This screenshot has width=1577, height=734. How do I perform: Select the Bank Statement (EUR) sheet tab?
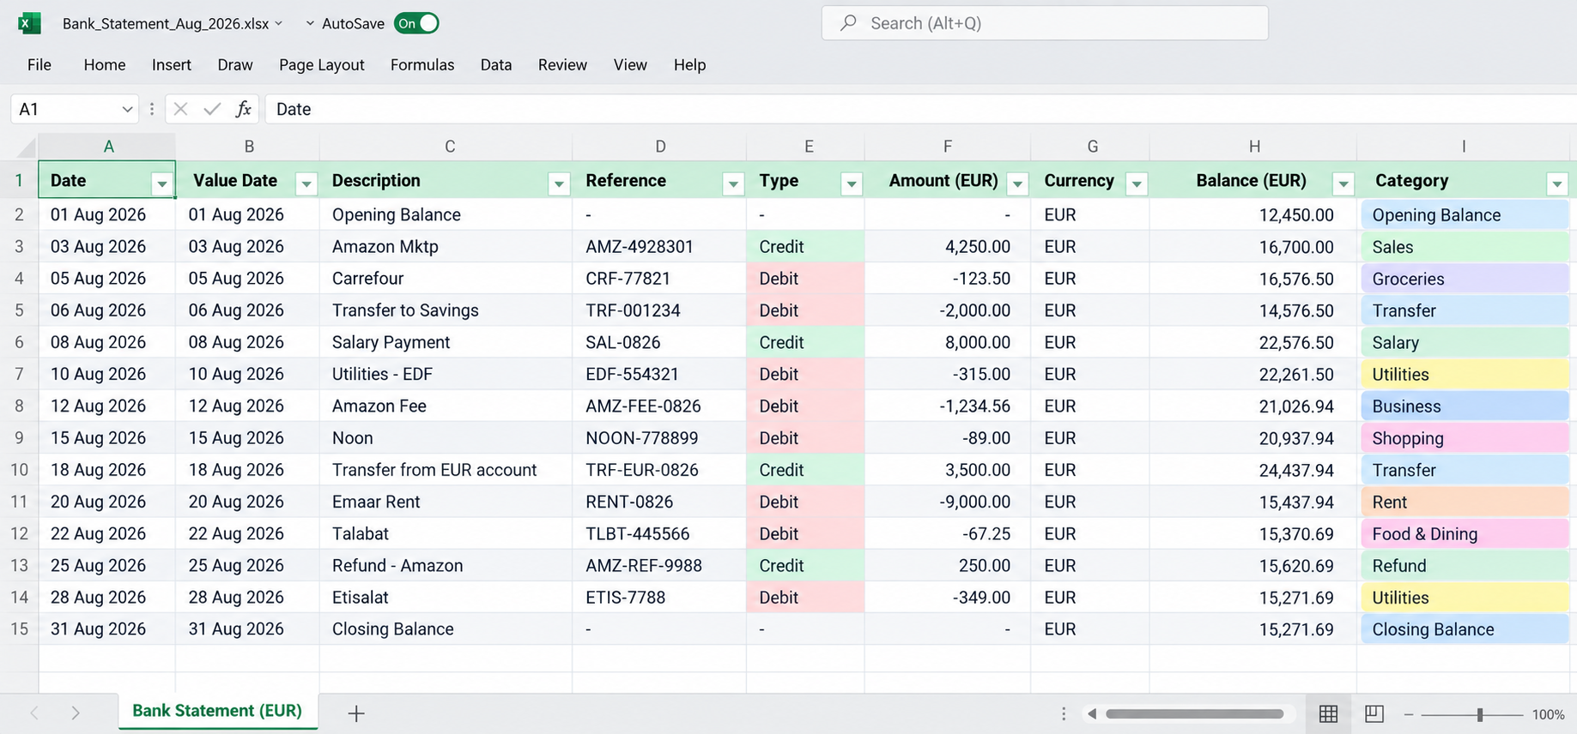pos(217,711)
